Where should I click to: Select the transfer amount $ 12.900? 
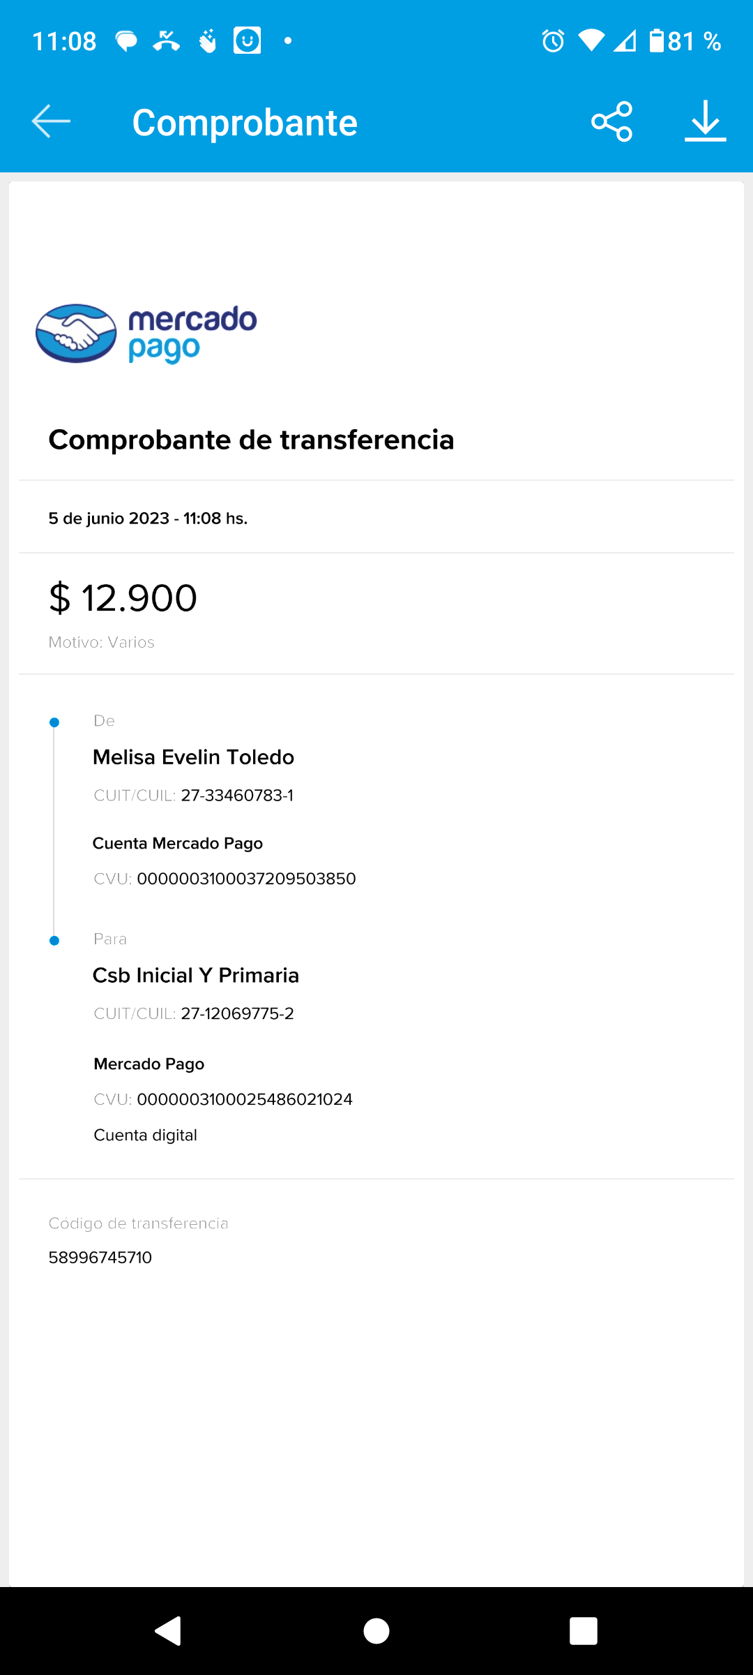pos(123,598)
